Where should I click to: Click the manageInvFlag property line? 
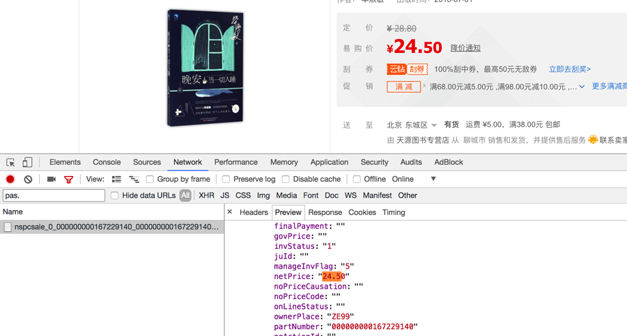[x=314, y=266]
